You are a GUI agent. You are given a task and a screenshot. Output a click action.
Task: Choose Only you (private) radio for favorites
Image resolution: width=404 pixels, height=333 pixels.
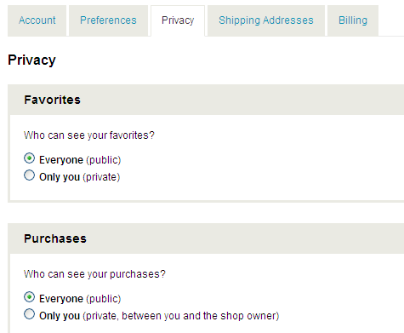tap(29, 175)
